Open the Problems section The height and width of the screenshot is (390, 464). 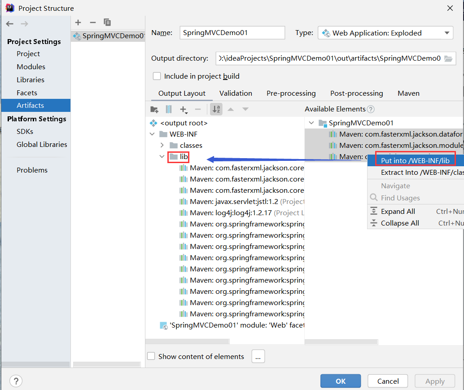tap(32, 170)
